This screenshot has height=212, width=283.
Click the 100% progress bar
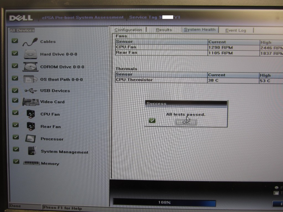tap(164, 202)
